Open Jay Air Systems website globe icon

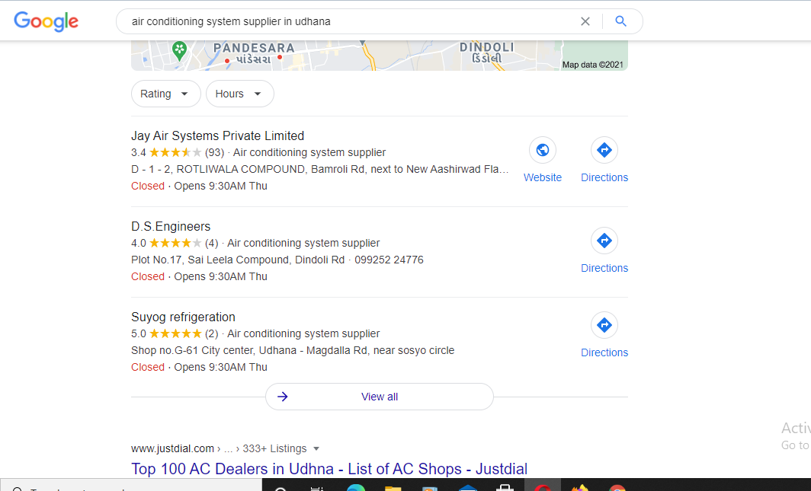tap(543, 150)
